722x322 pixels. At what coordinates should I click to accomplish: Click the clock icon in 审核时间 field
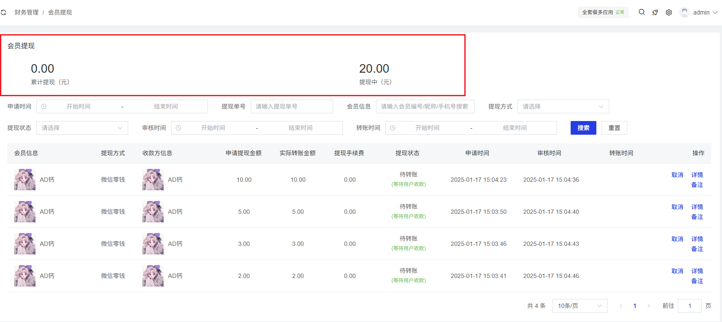178,128
